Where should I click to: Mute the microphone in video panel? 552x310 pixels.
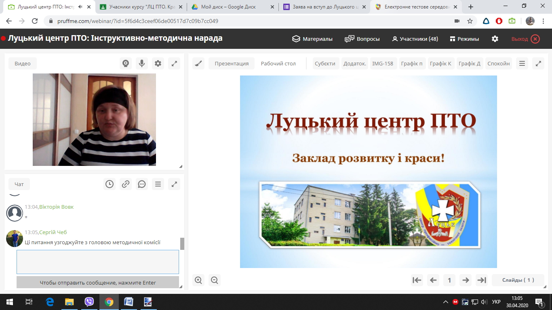pos(142,63)
